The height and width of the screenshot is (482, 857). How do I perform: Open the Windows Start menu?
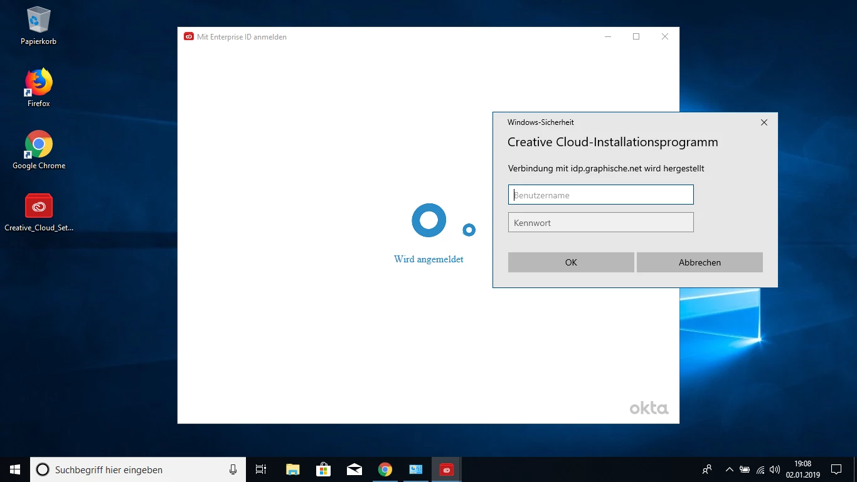[15, 469]
